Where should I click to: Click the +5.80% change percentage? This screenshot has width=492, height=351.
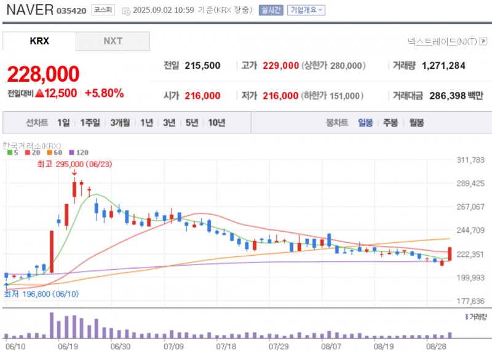click(104, 93)
